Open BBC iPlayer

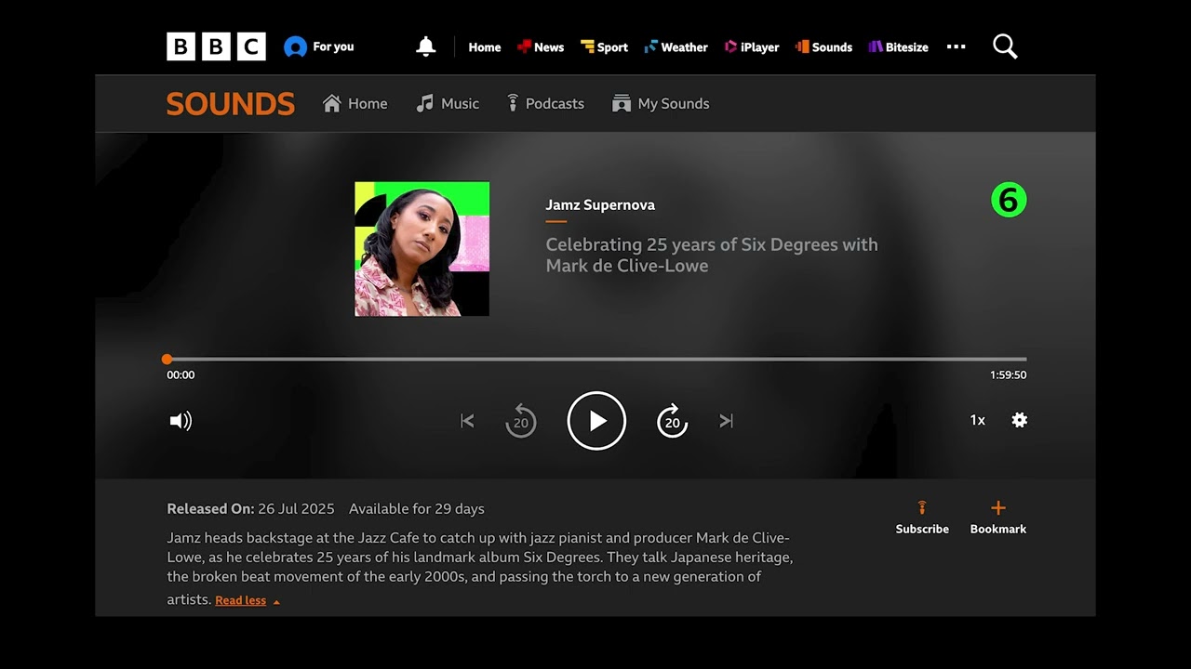pos(752,47)
